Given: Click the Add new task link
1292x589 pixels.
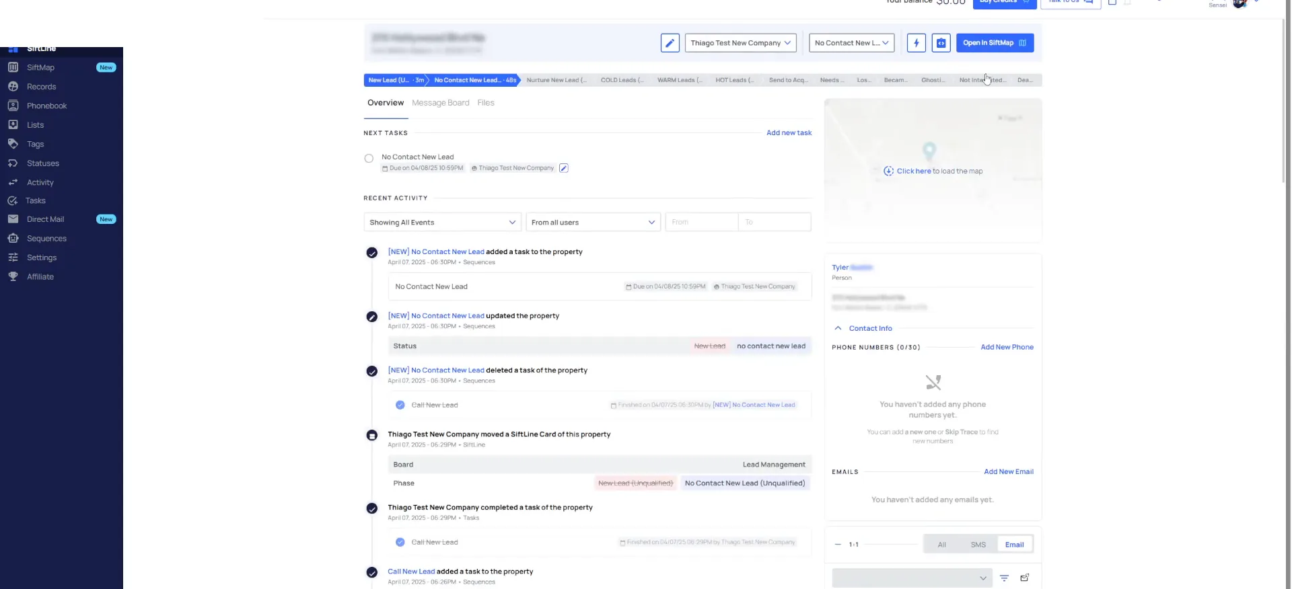Looking at the screenshot, I should pos(789,133).
